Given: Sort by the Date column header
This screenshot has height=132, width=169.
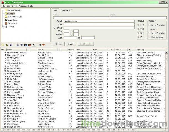Looking at the screenshot, I should pos(121,50).
